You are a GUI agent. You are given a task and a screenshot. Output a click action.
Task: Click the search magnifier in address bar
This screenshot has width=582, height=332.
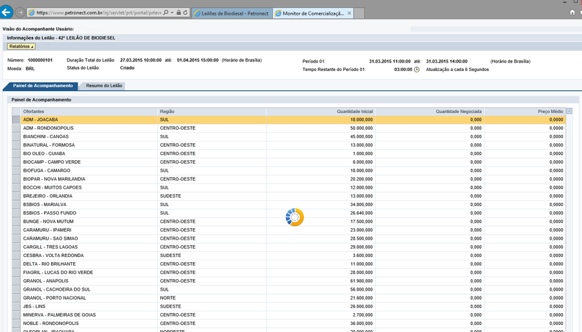tap(166, 13)
